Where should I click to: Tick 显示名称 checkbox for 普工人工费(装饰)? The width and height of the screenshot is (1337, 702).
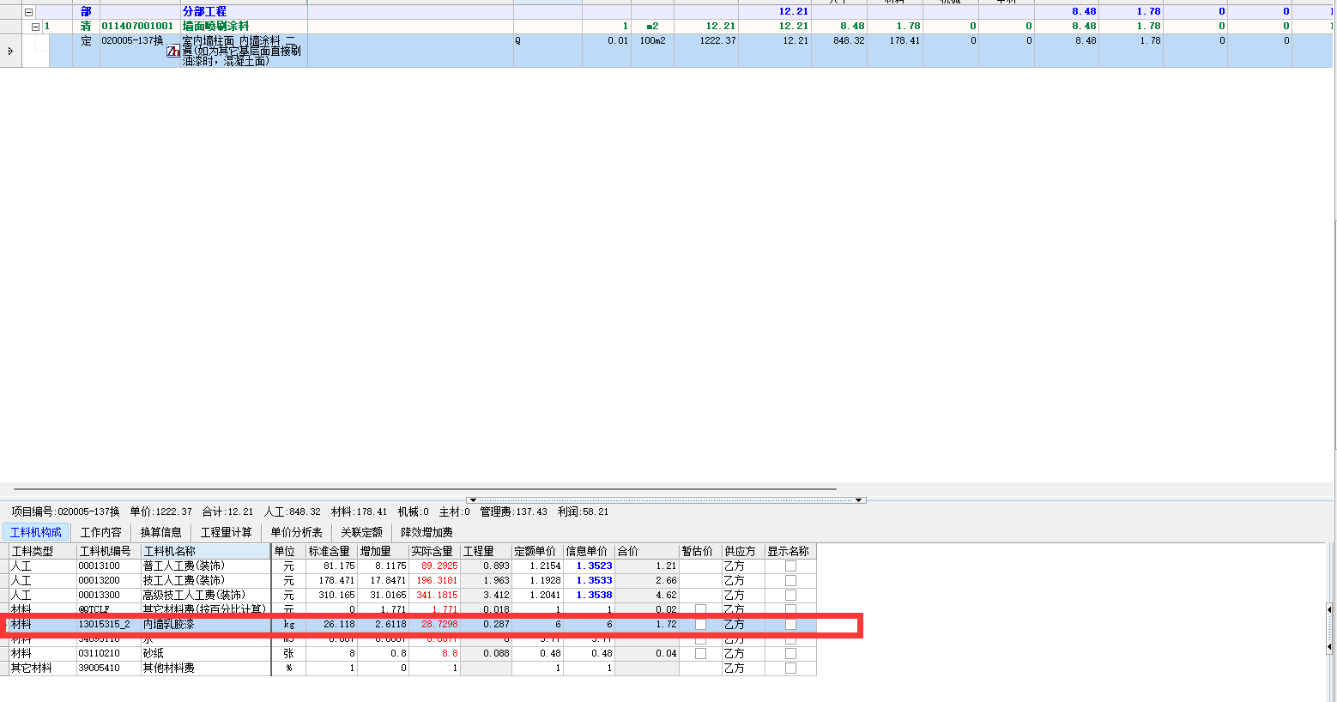(790, 566)
